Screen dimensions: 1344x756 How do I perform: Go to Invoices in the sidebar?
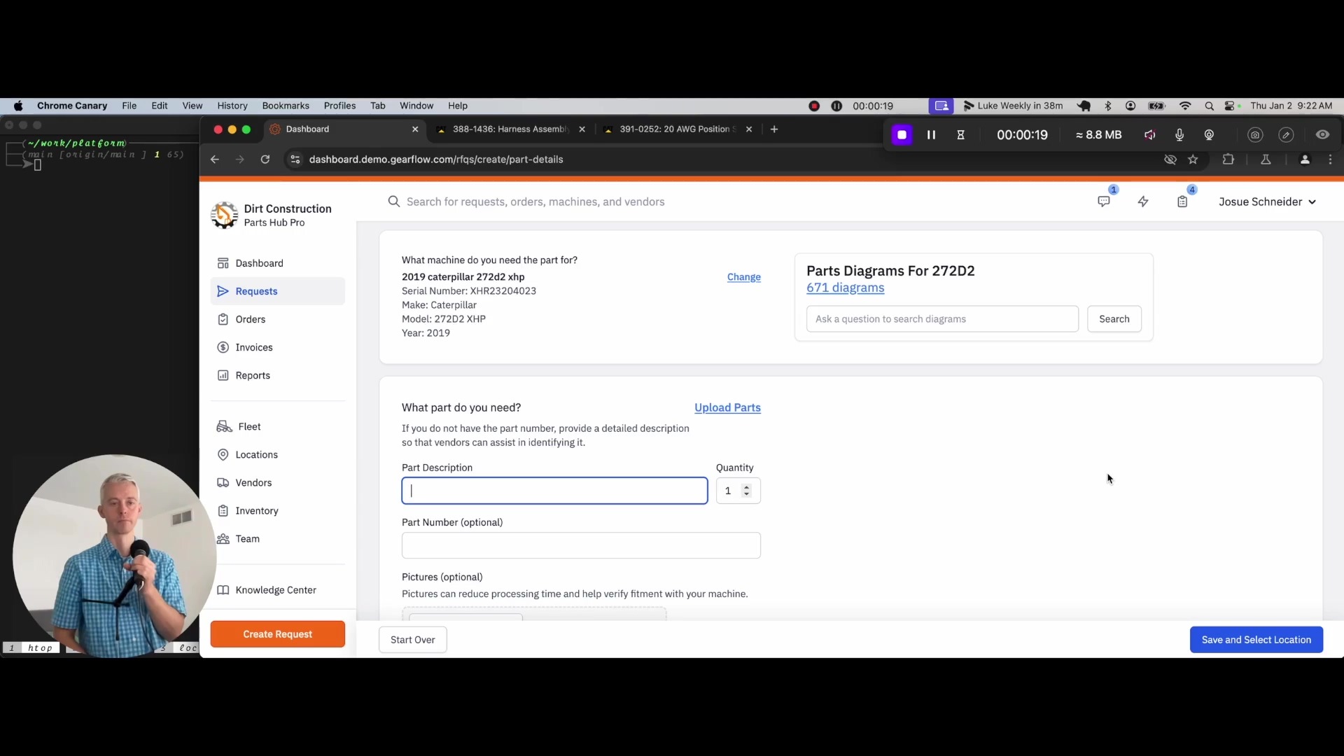(x=253, y=347)
